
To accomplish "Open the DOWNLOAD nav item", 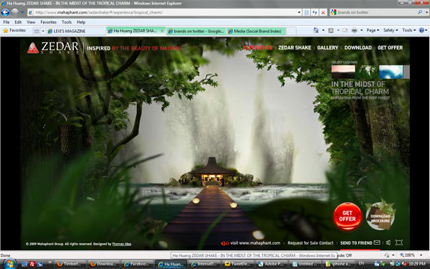I will (358, 48).
